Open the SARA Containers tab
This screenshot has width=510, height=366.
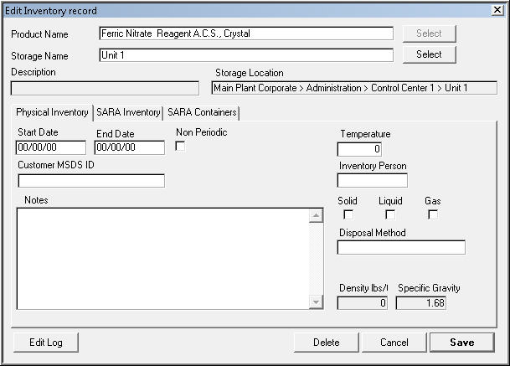[x=202, y=112]
